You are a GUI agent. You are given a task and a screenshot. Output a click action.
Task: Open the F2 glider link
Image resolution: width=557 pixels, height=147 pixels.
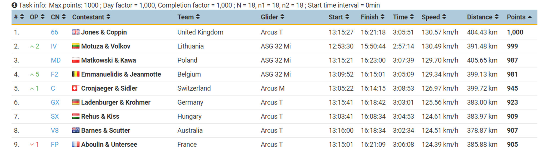coord(54,74)
